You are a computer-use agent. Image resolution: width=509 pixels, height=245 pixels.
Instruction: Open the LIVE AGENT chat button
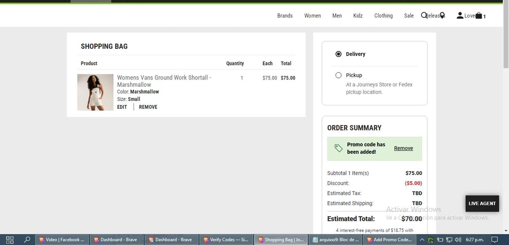coord(482,203)
